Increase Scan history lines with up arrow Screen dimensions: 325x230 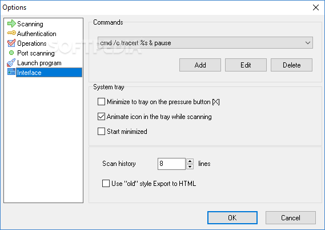tap(190, 161)
